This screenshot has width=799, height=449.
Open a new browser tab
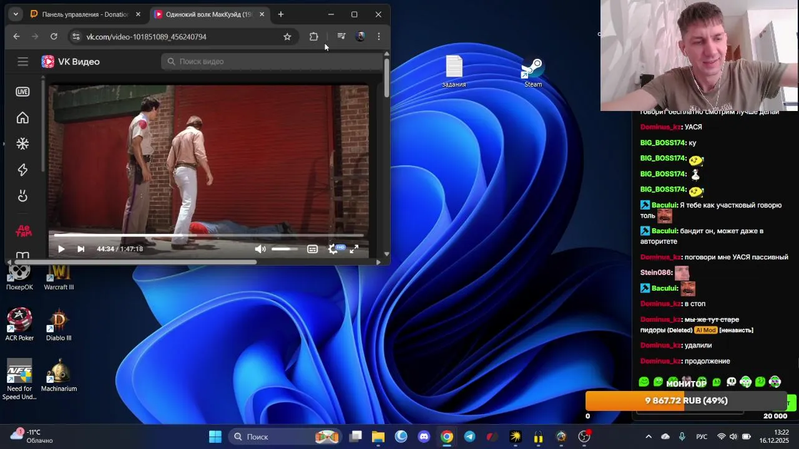click(281, 14)
